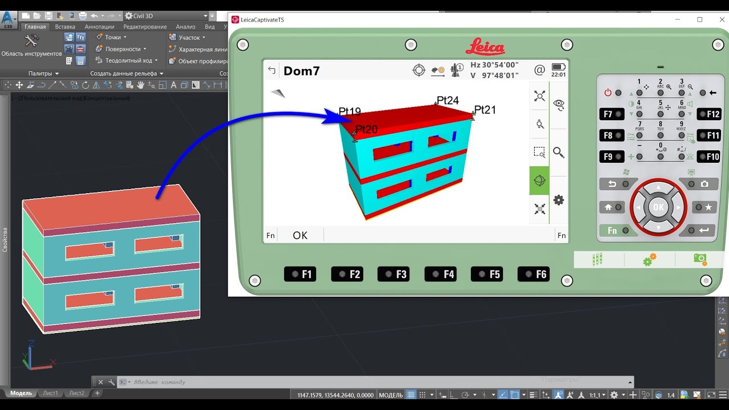Click the @ icon in Leica header

coord(539,70)
